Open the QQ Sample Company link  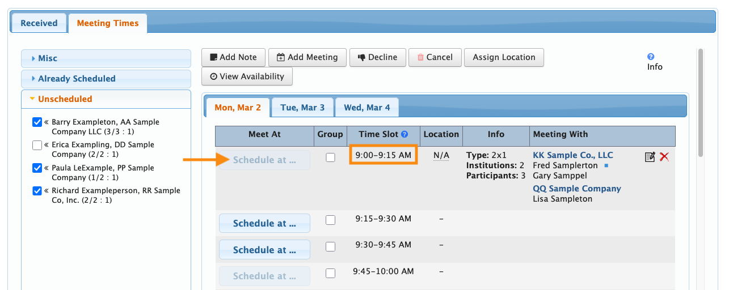[x=576, y=189]
